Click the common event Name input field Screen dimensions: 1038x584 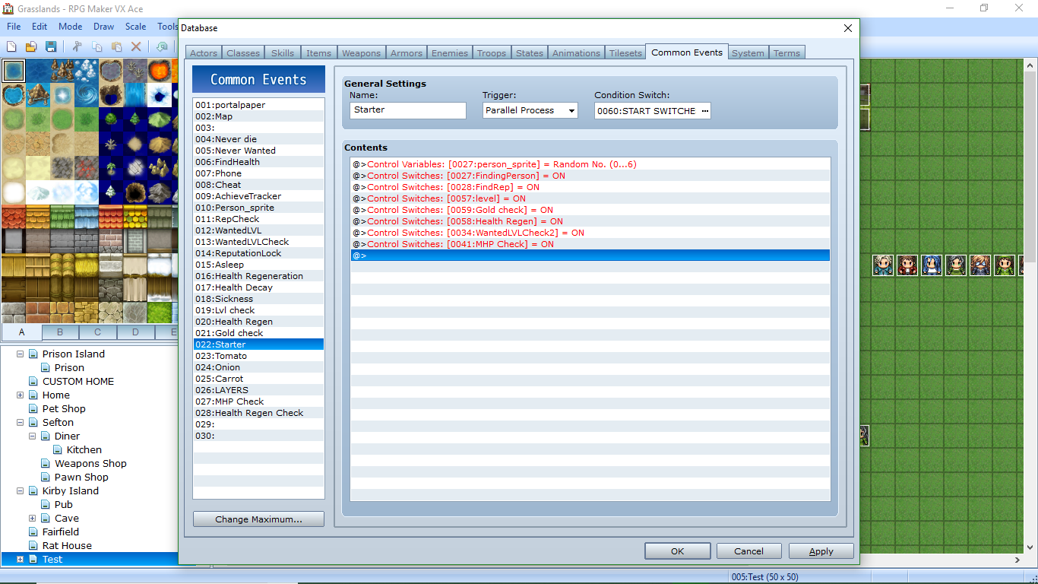click(408, 110)
